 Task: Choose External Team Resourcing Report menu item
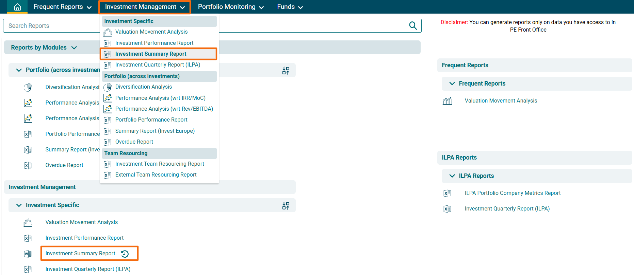tap(156, 175)
